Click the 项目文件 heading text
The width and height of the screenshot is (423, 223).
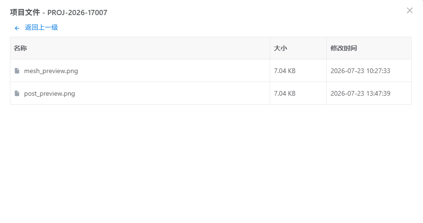(x=25, y=12)
